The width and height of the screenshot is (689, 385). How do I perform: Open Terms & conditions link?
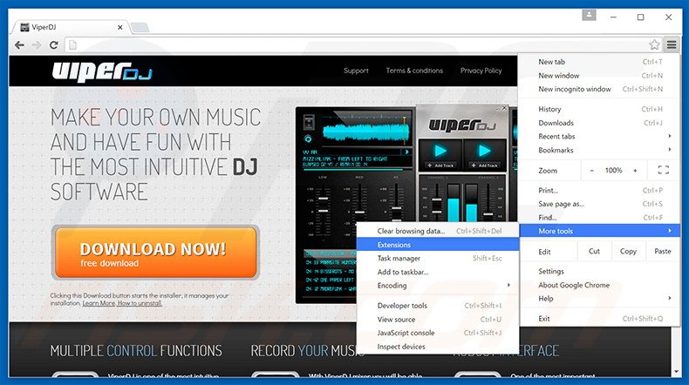coord(414,71)
